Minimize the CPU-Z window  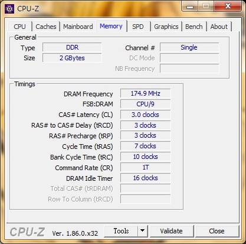pyautogui.click(x=190, y=6)
